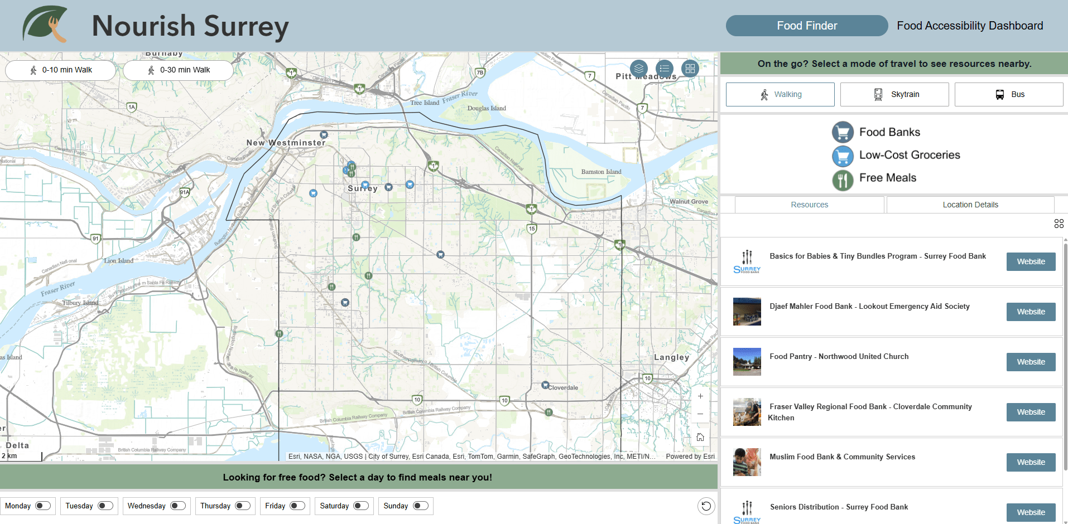Screen dimensions: 1068x524
Task: Toggle the Tuesday meals switch
Action: [x=105, y=506]
